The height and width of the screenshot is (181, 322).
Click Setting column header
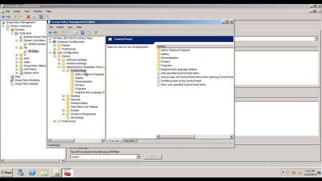click(195, 46)
